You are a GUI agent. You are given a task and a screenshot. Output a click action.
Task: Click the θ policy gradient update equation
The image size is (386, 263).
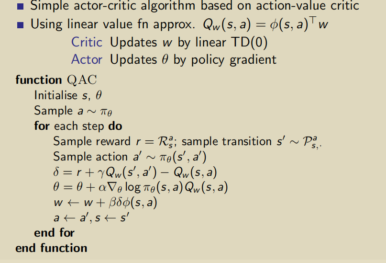pos(140,187)
